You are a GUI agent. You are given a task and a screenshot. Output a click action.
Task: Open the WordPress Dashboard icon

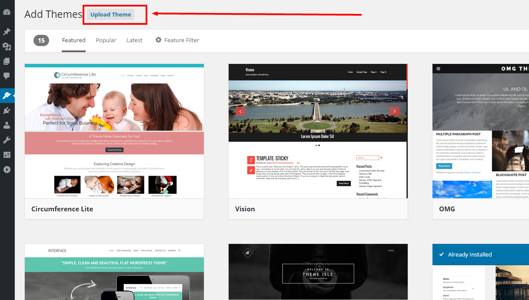(x=7, y=11)
